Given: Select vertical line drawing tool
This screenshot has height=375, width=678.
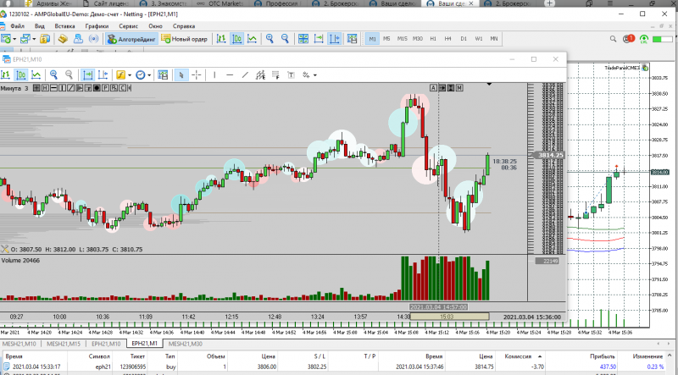Looking at the screenshot, I should click(x=214, y=75).
